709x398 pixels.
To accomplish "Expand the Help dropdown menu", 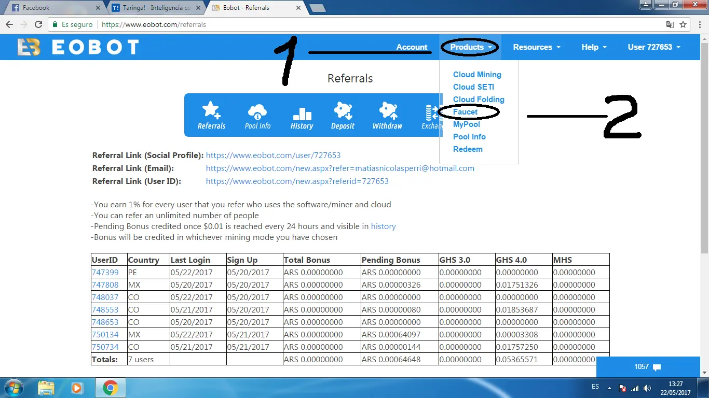I will pos(594,47).
